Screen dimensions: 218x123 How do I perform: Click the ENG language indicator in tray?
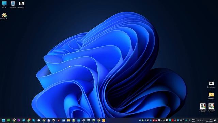(x=194, y=120)
